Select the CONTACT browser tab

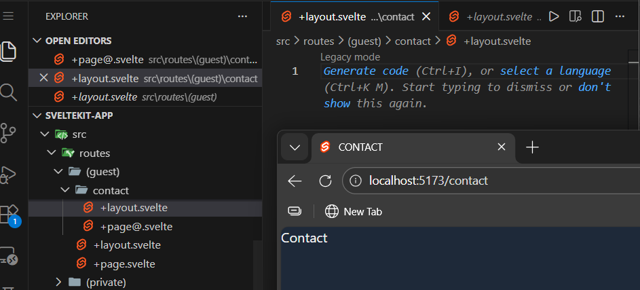click(413, 147)
